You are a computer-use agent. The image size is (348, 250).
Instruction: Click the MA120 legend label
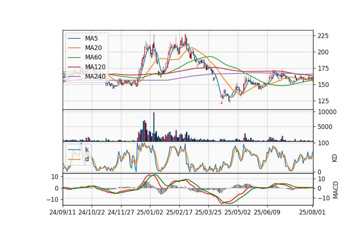click(95, 67)
